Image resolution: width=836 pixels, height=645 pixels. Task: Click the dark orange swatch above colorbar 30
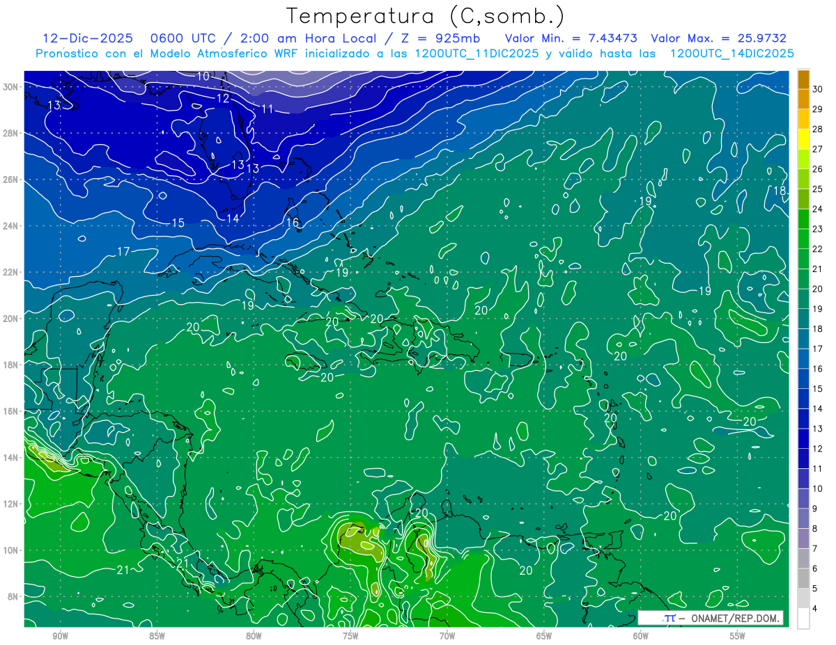coord(803,79)
